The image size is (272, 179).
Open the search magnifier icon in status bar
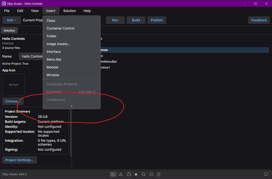coord(143,174)
